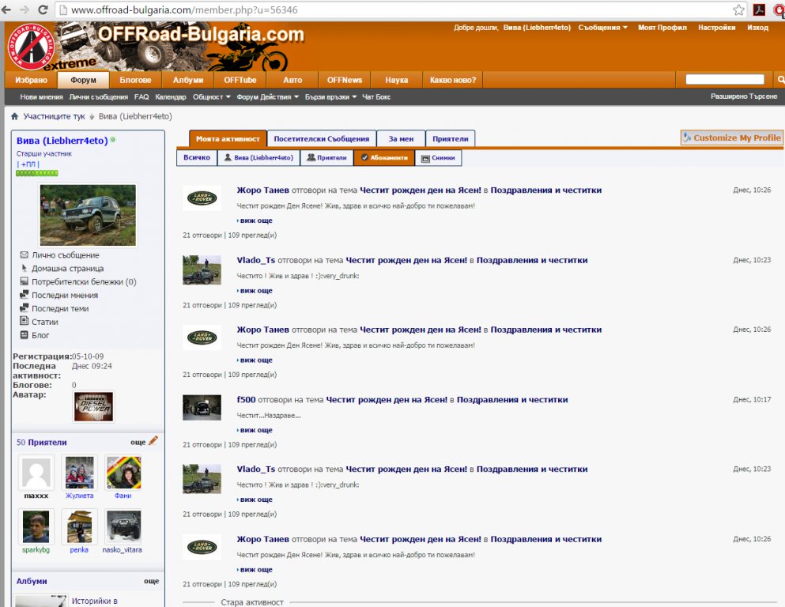Click the green online status dot beside username
The width and height of the screenshot is (785, 607).
pos(113,140)
